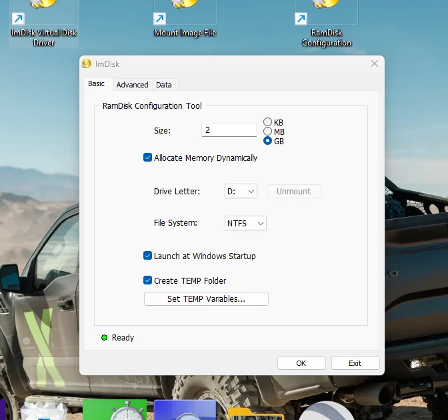Switch to the Data tab
The width and height of the screenshot is (448, 420).
(164, 85)
